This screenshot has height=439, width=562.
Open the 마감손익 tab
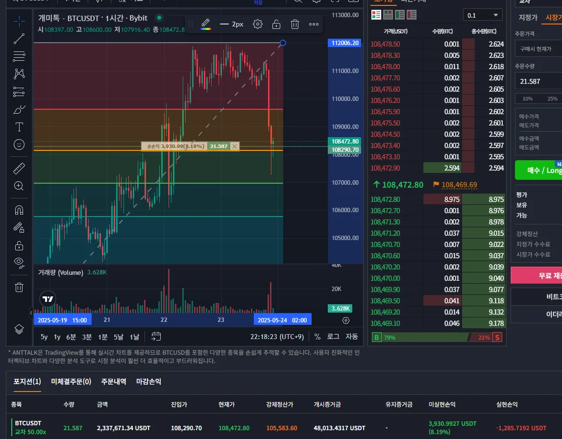point(149,381)
